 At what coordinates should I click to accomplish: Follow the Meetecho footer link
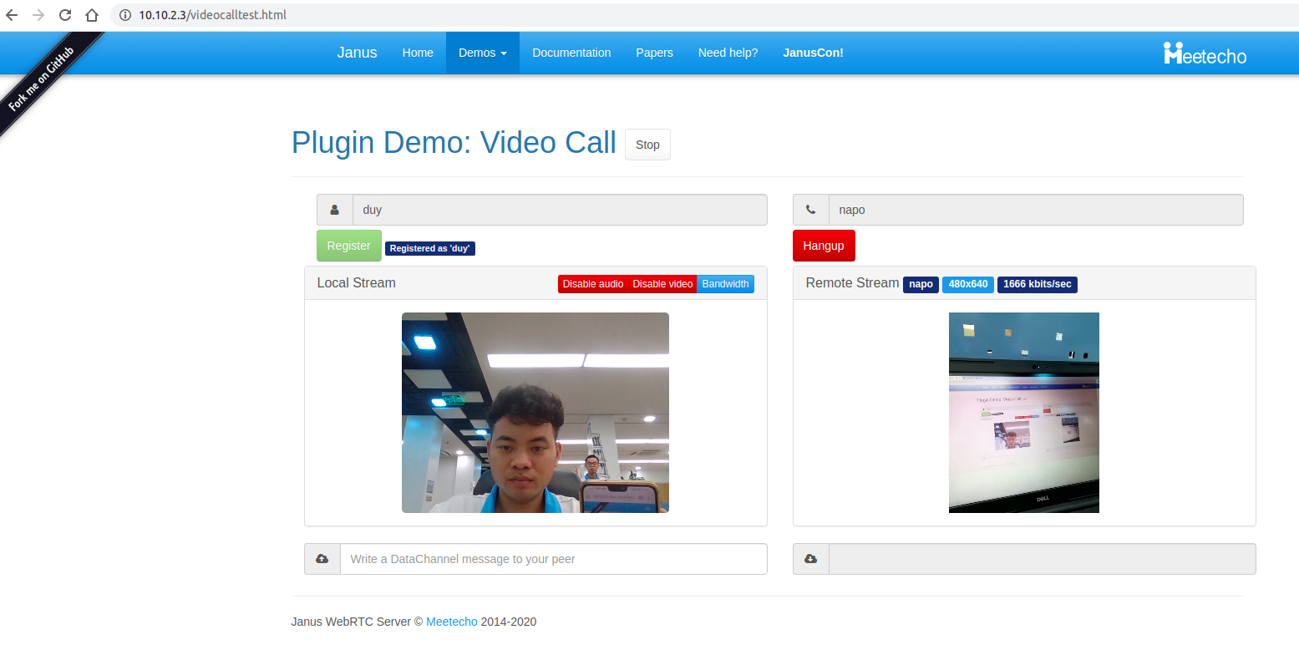[452, 622]
